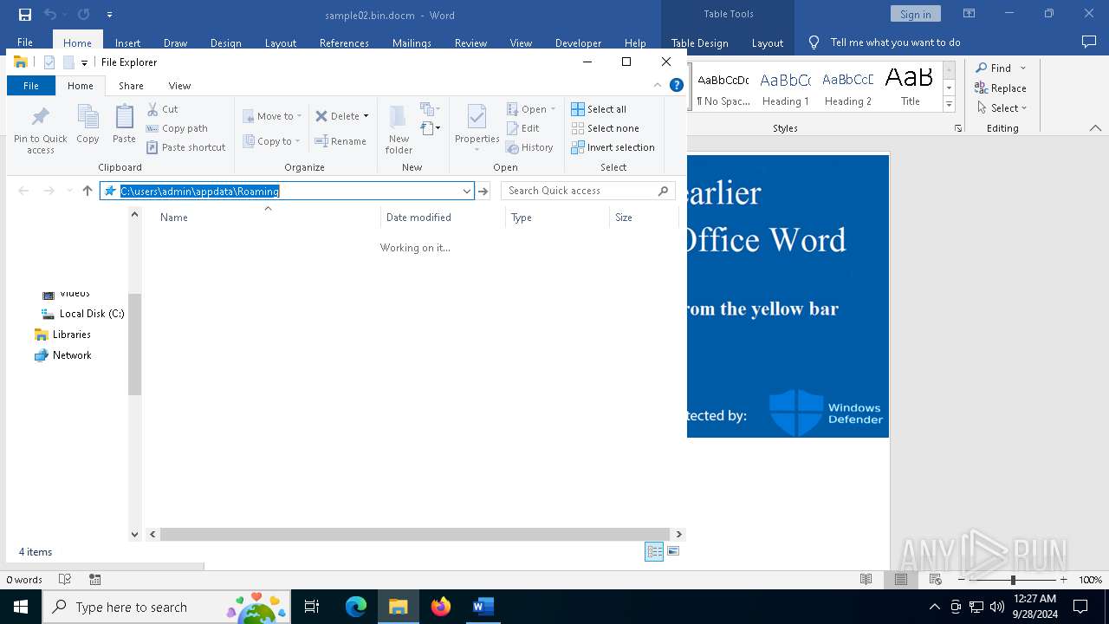Apply Heading 1 style
The image size is (1109, 624).
786,87
